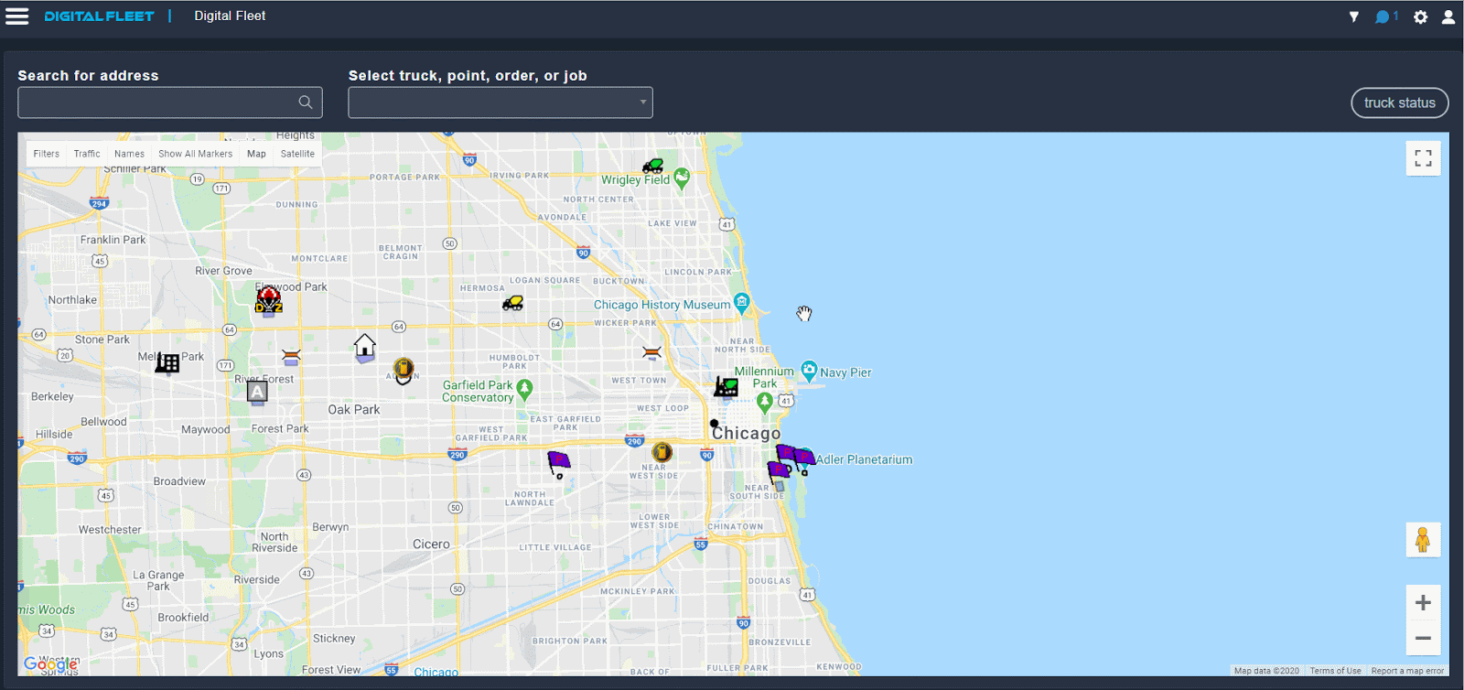
Task: Toggle Names display on map
Action: tap(129, 154)
